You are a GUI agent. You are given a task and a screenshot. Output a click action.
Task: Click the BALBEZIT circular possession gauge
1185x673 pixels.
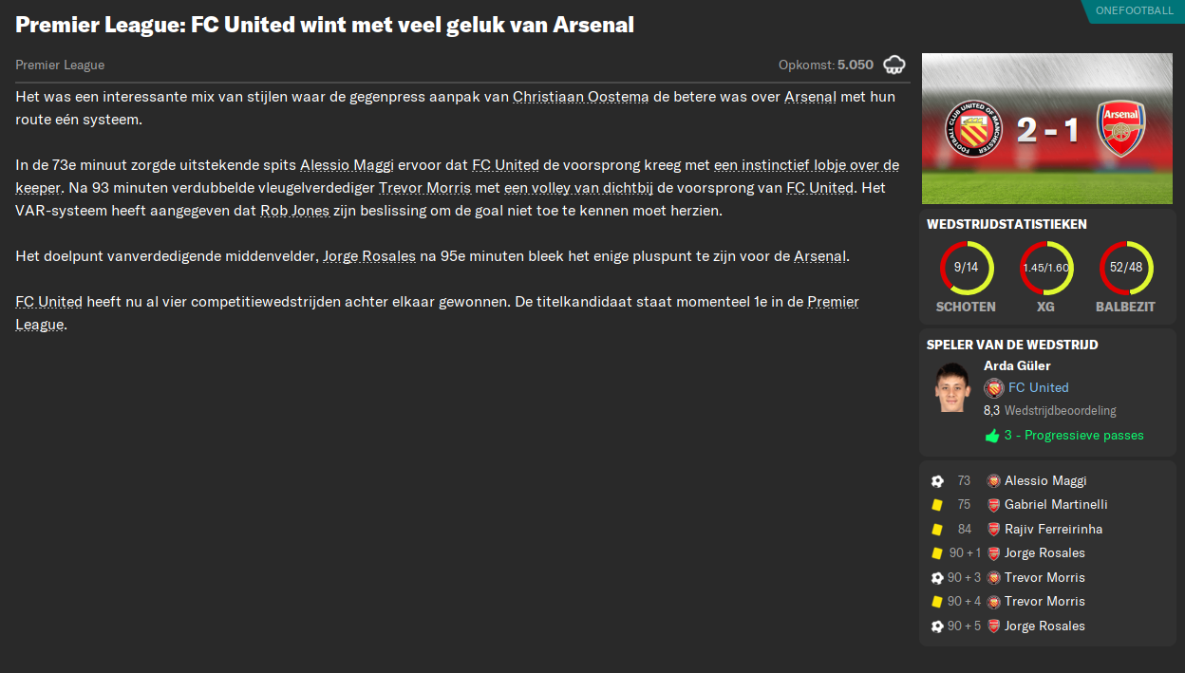click(1126, 267)
